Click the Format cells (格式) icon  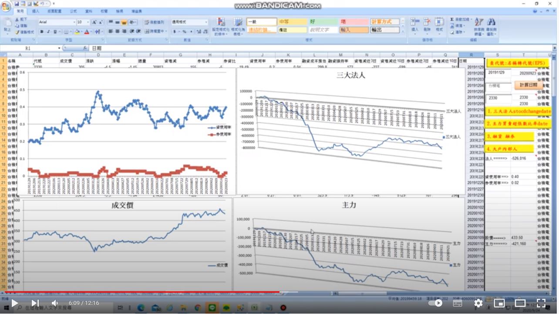click(439, 22)
